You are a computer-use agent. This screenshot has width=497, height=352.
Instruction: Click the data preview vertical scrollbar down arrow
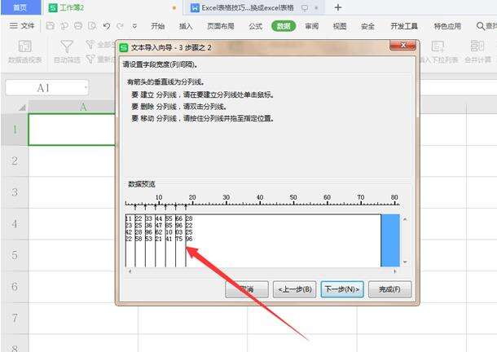pyautogui.click(x=405, y=262)
